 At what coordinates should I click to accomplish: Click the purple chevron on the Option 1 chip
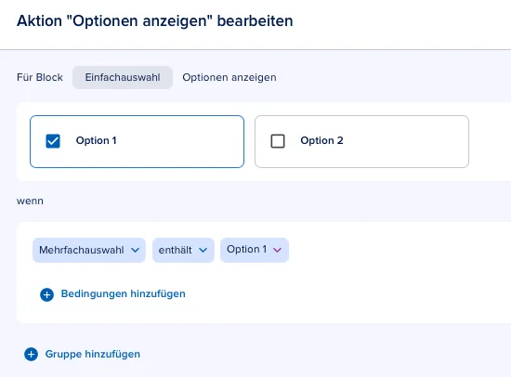click(278, 250)
